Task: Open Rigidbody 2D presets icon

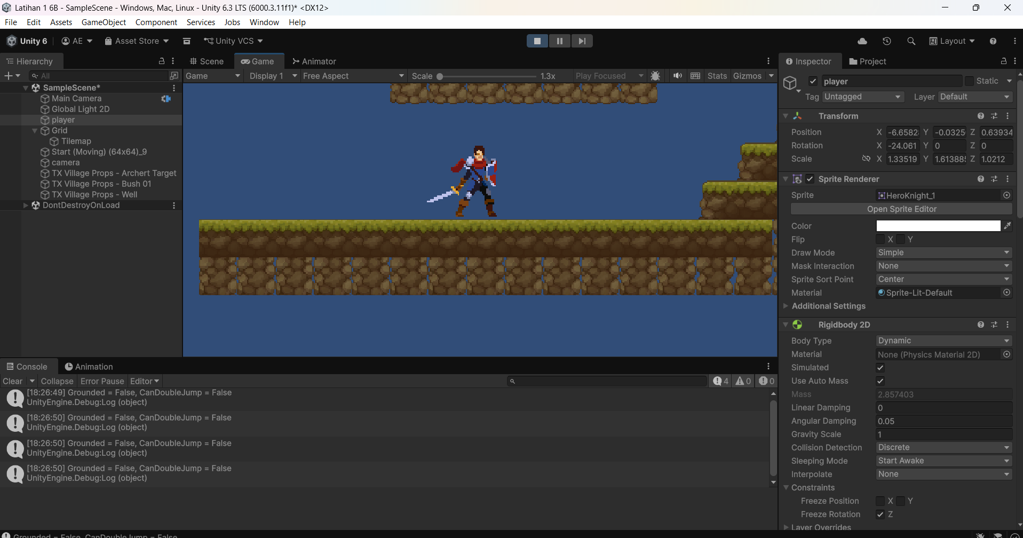Action: point(994,325)
